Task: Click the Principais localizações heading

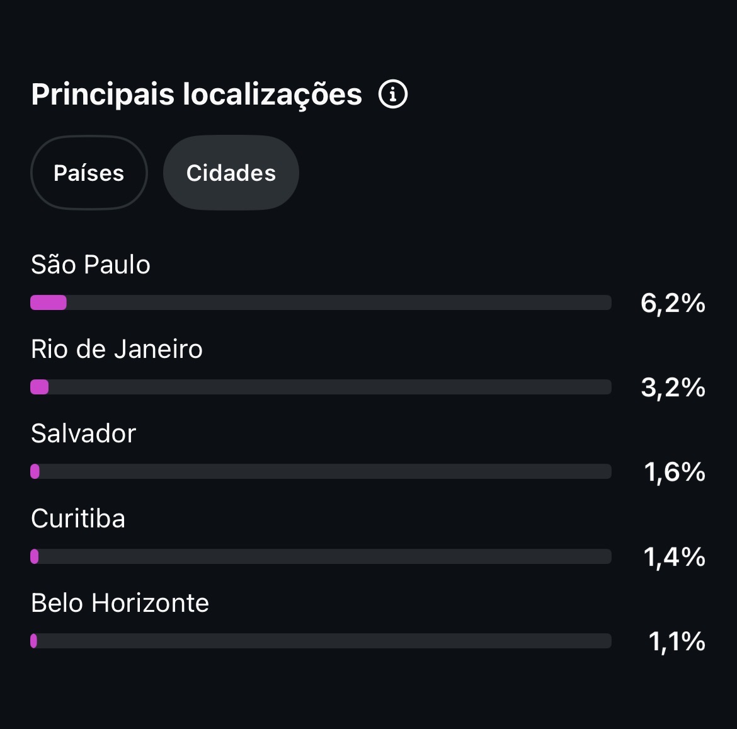Action: (x=197, y=95)
